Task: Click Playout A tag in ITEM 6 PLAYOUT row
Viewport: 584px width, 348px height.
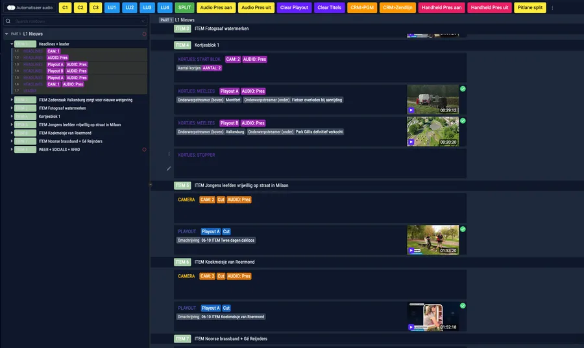Action: (x=211, y=308)
